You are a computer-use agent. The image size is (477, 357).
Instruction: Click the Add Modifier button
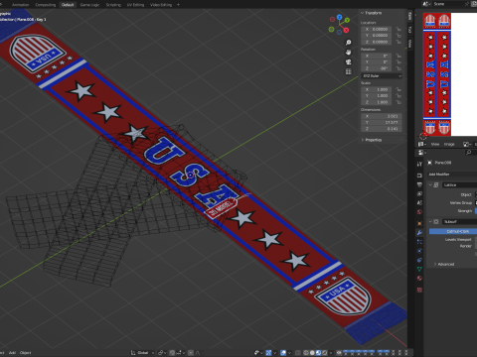click(452, 175)
